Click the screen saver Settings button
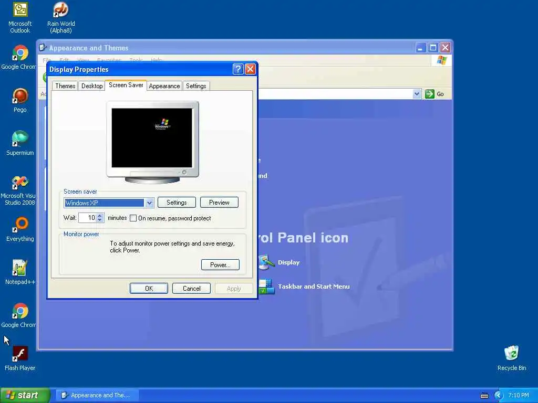This screenshot has width=538, height=403. click(x=177, y=203)
